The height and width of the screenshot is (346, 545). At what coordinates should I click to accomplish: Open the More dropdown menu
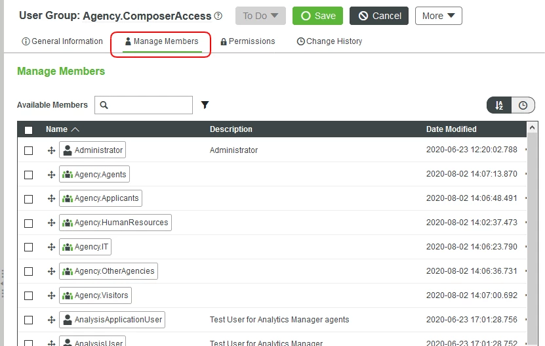[x=438, y=16]
